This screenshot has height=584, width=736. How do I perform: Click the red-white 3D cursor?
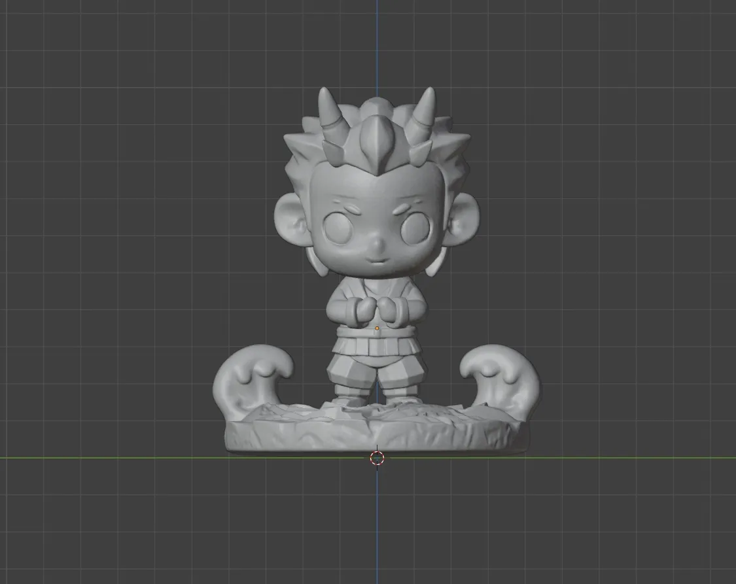tap(377, 458)
